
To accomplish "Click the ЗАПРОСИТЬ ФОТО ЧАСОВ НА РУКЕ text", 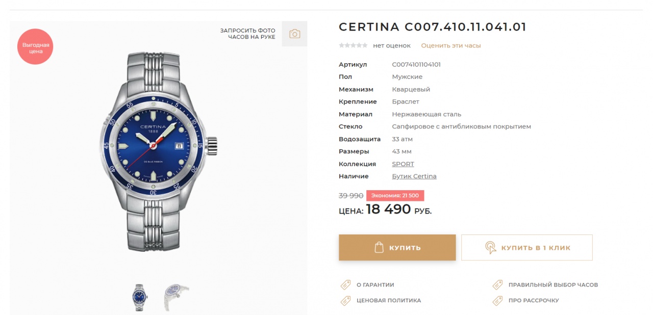I will point(247,34).
